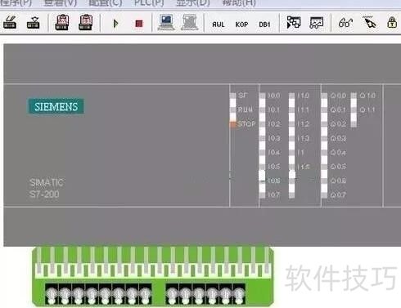Toggle the first switch in right group

pyautogui.click(x=172, y=294)
